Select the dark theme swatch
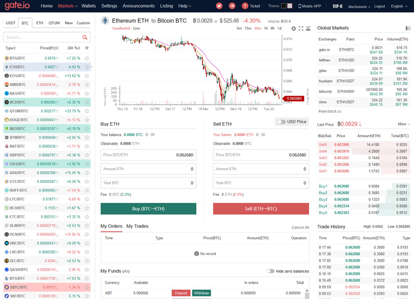The width and height of the screenshot is (414, 299). point(284,6)
